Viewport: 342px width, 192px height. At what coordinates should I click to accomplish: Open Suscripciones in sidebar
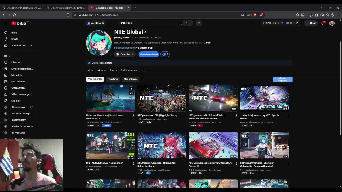click(x=18, y=45)
